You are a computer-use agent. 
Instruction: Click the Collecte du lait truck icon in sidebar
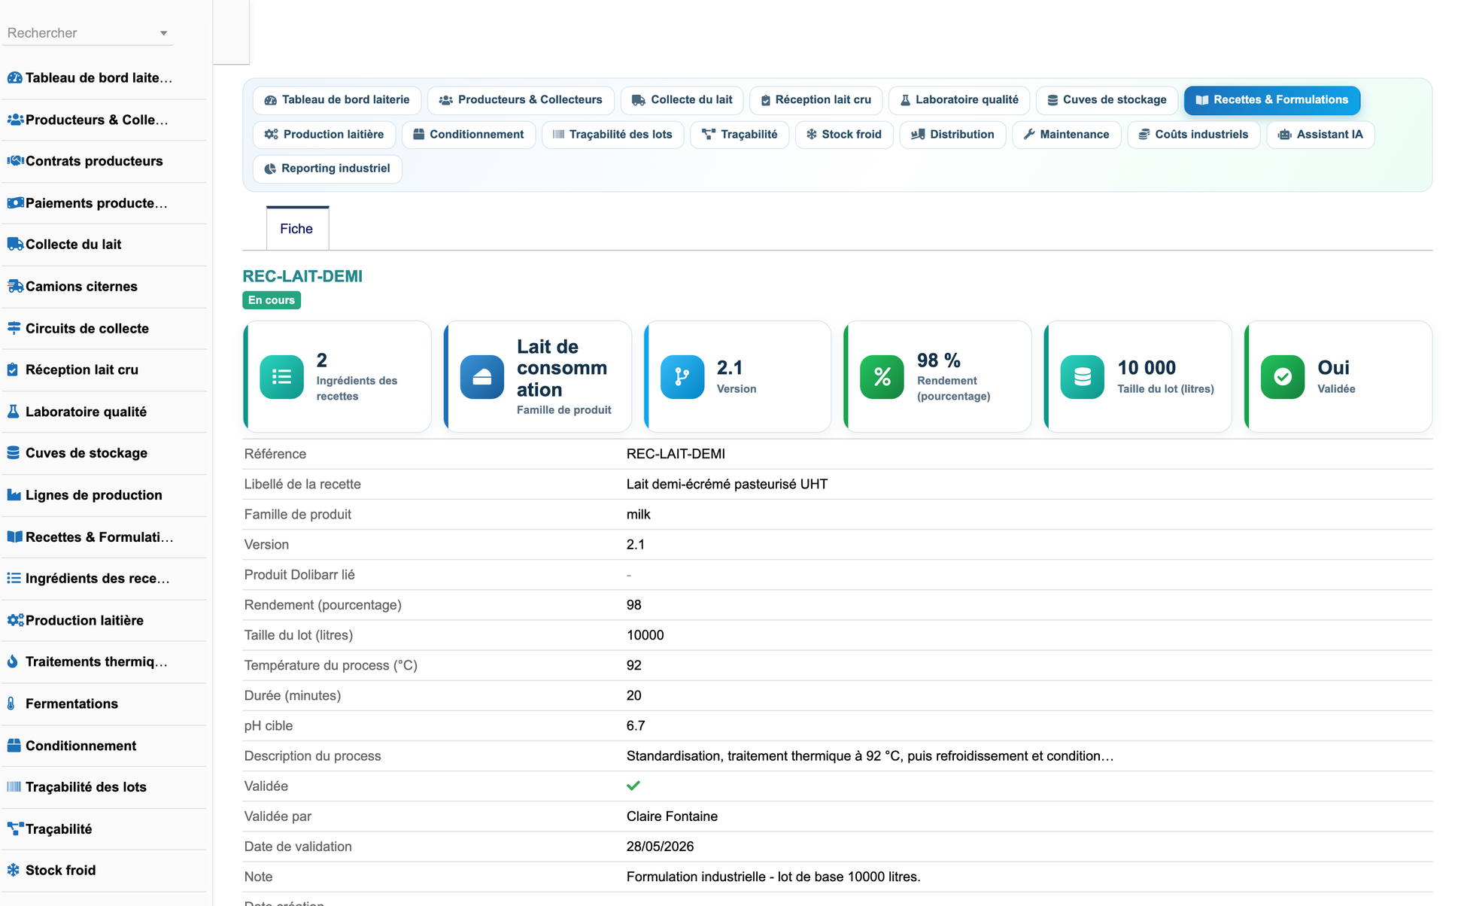pyautogui.click(x=15, y=245)
